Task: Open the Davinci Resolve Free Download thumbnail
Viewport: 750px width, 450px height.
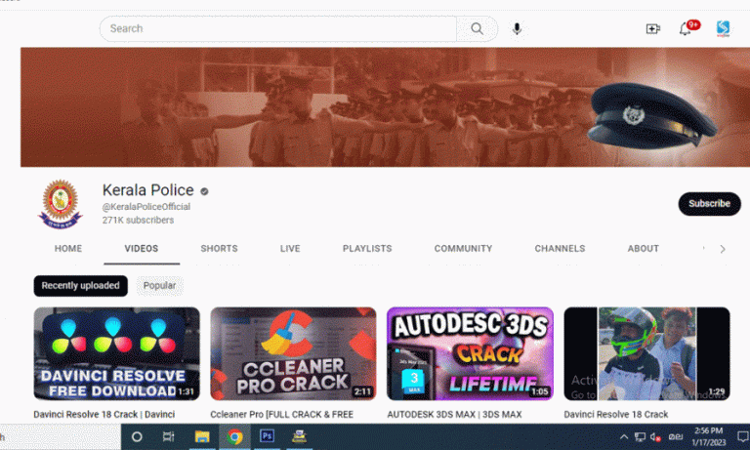Action: (x=117, y=353)
